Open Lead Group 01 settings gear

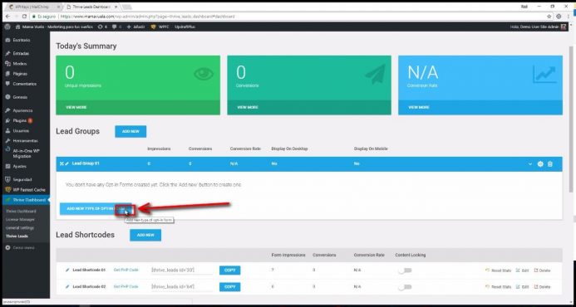click(x=540, y=164)
